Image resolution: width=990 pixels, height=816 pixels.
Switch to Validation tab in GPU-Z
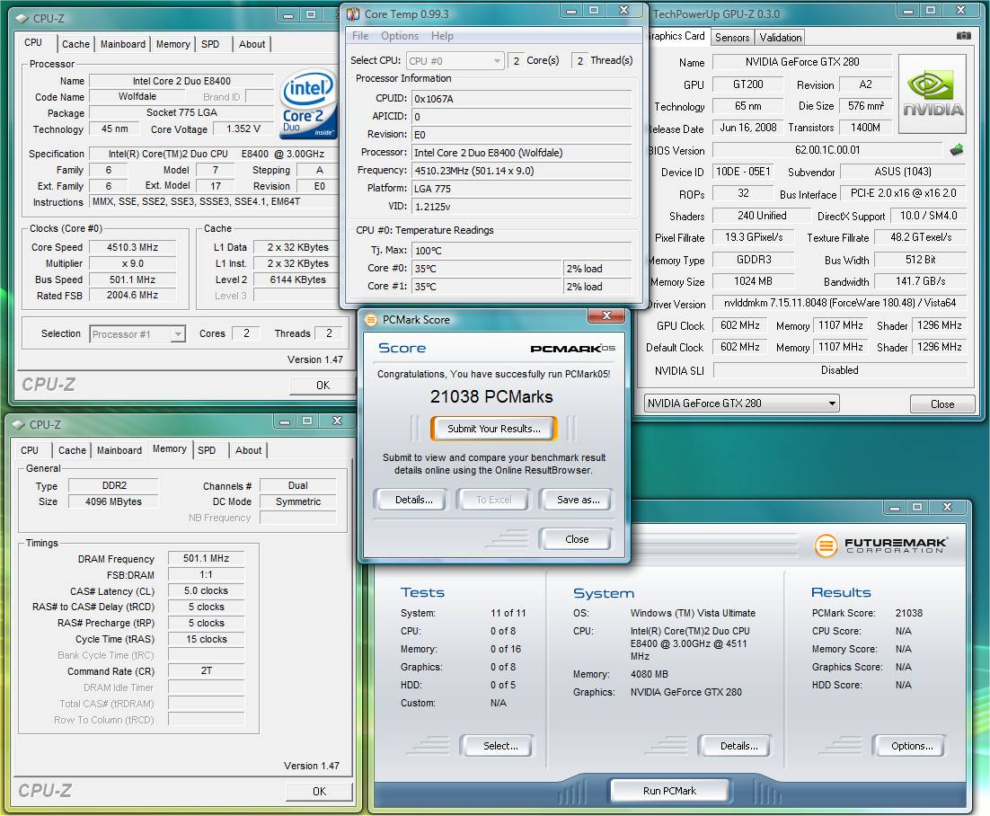(x=781, y=37)
